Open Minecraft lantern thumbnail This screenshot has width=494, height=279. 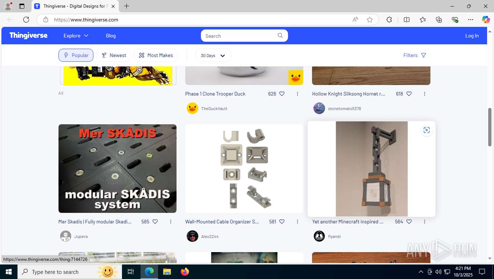(x=371, y=169)
